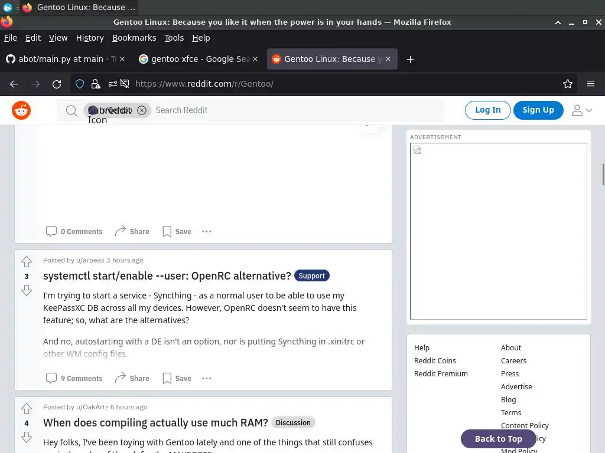Open the Reddit Coins link
The image size is (605, 453).
(435, 361)
